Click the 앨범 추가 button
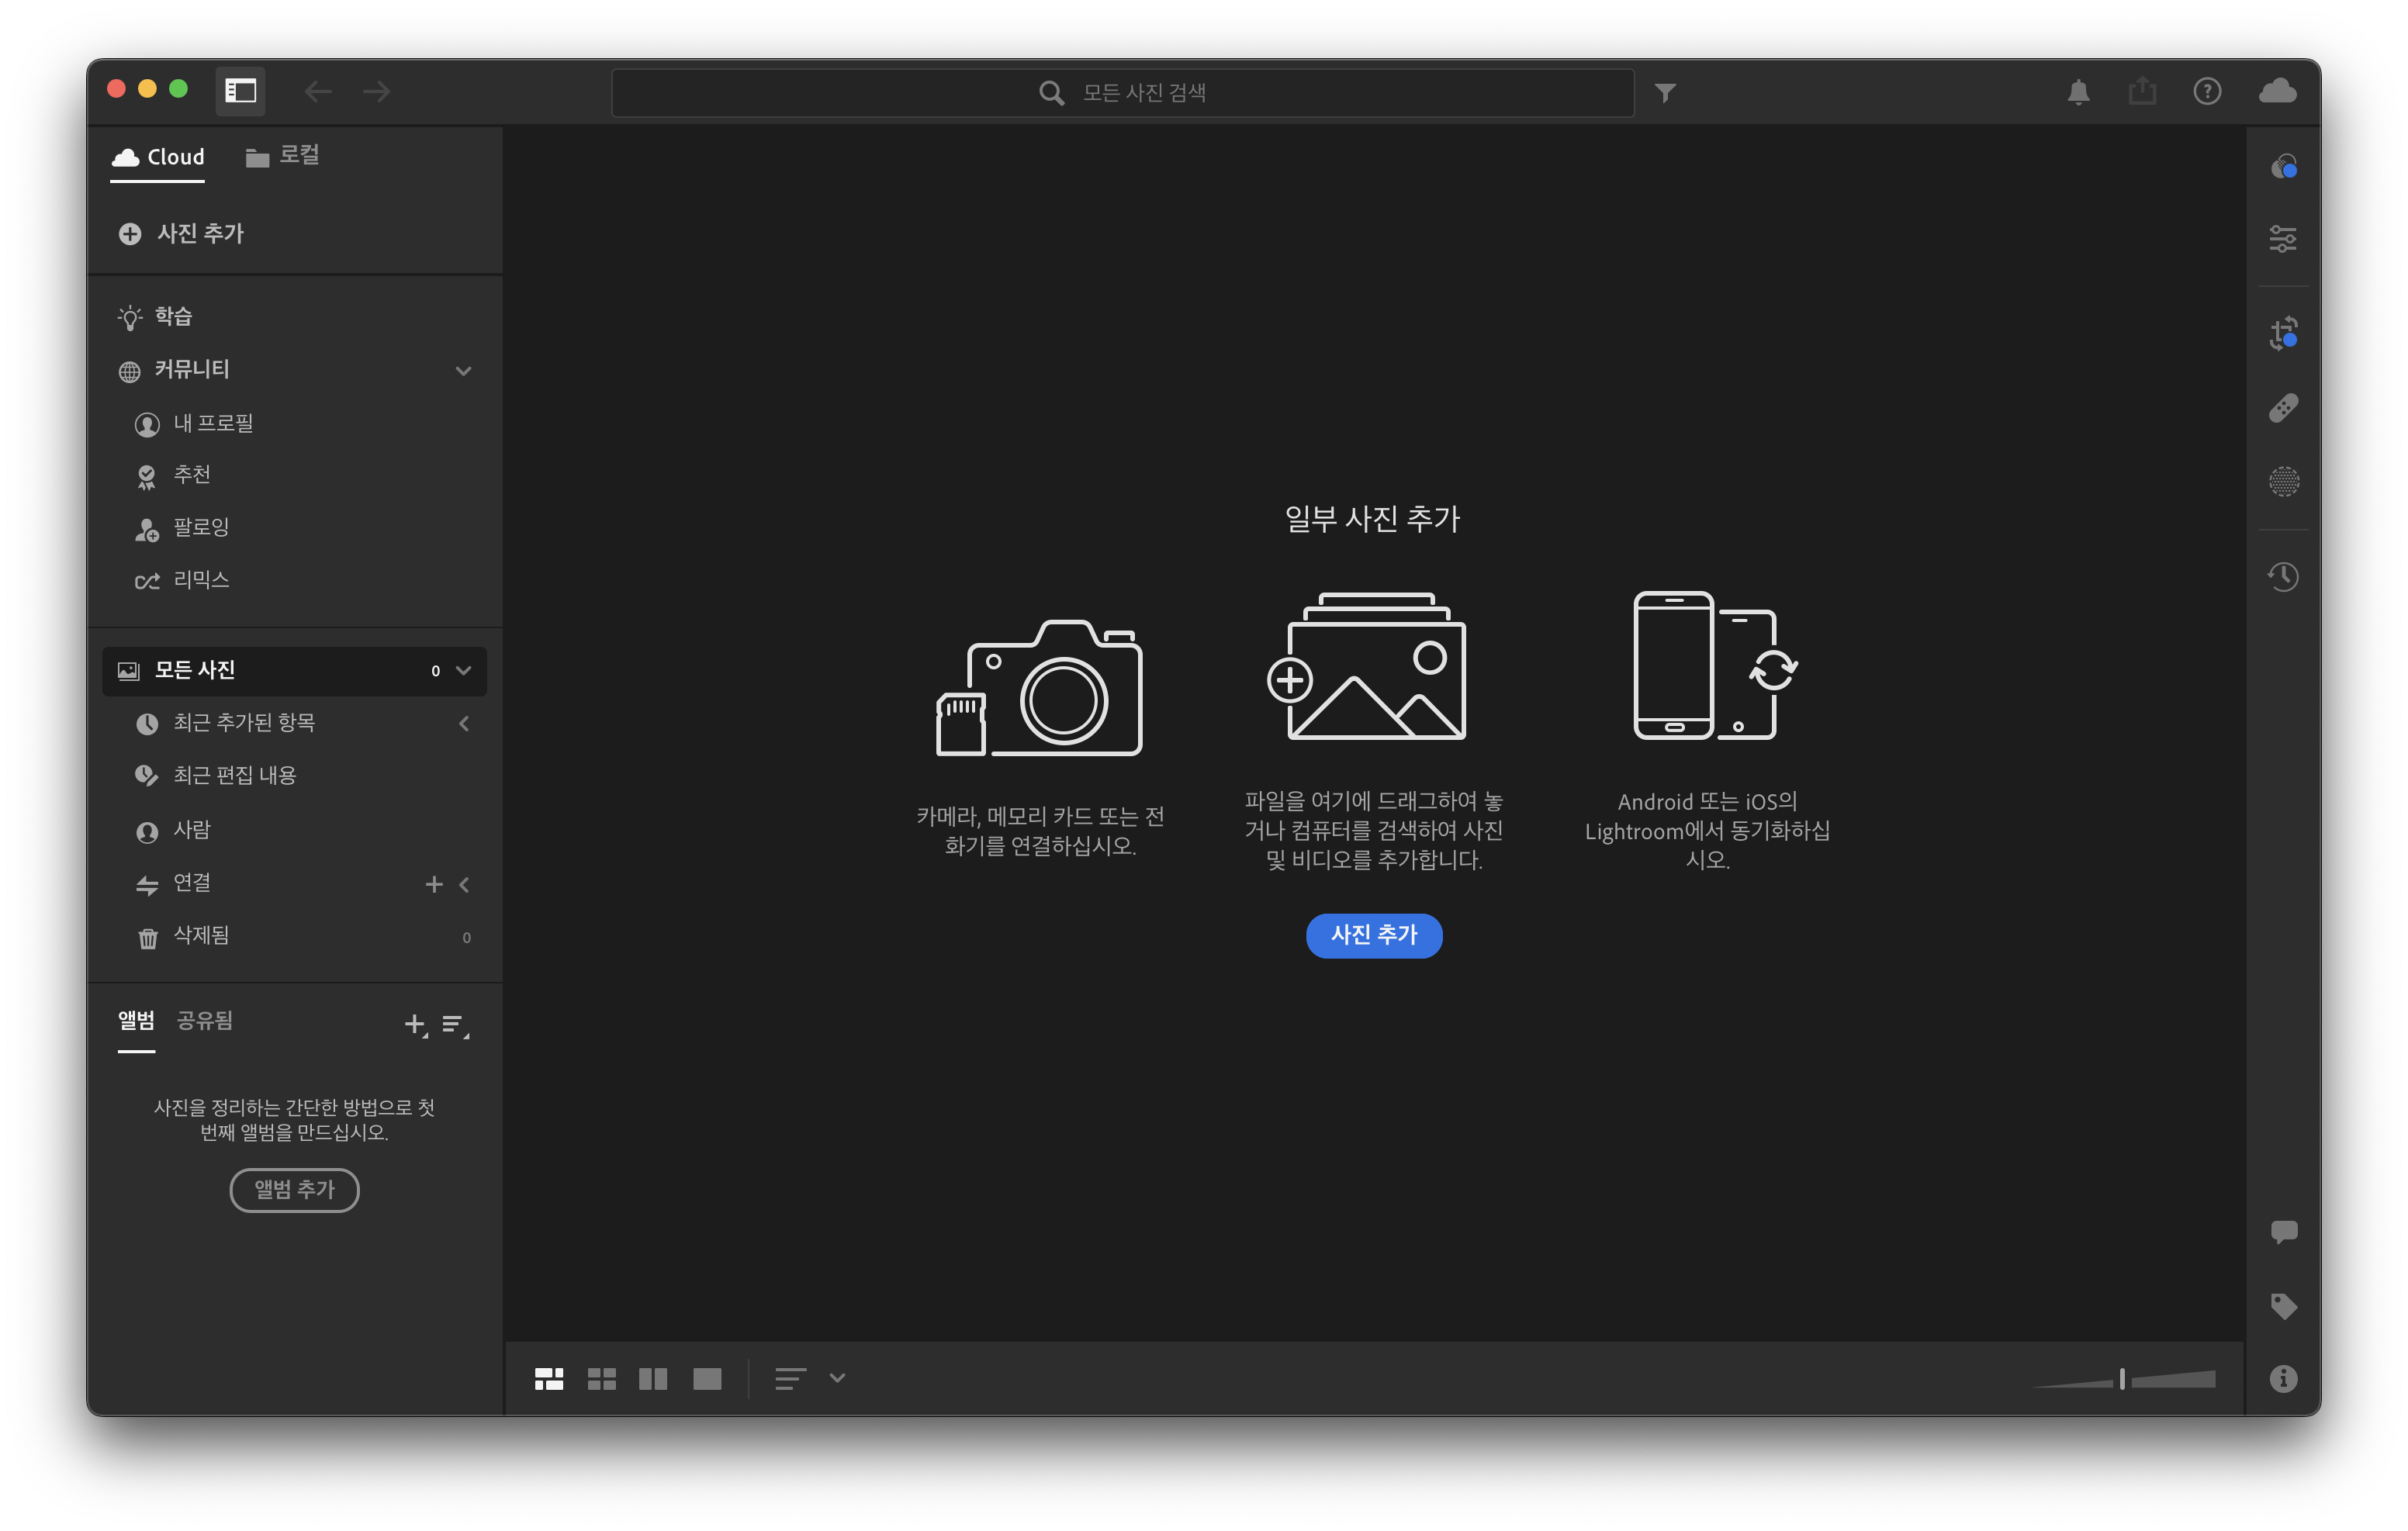The image size is (2408, 1531). click(294, 1190)
